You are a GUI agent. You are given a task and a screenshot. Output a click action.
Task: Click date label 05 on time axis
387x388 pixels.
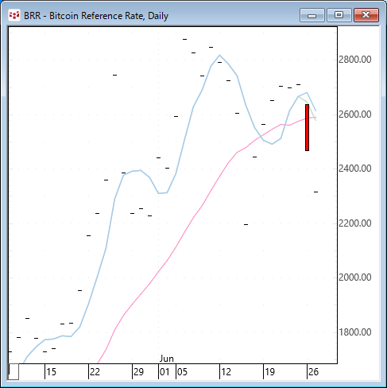coord(182,372)
